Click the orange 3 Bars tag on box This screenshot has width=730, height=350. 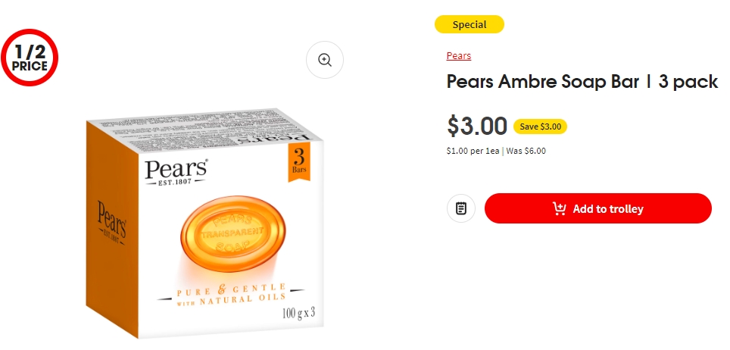click(x=299, y=161)
